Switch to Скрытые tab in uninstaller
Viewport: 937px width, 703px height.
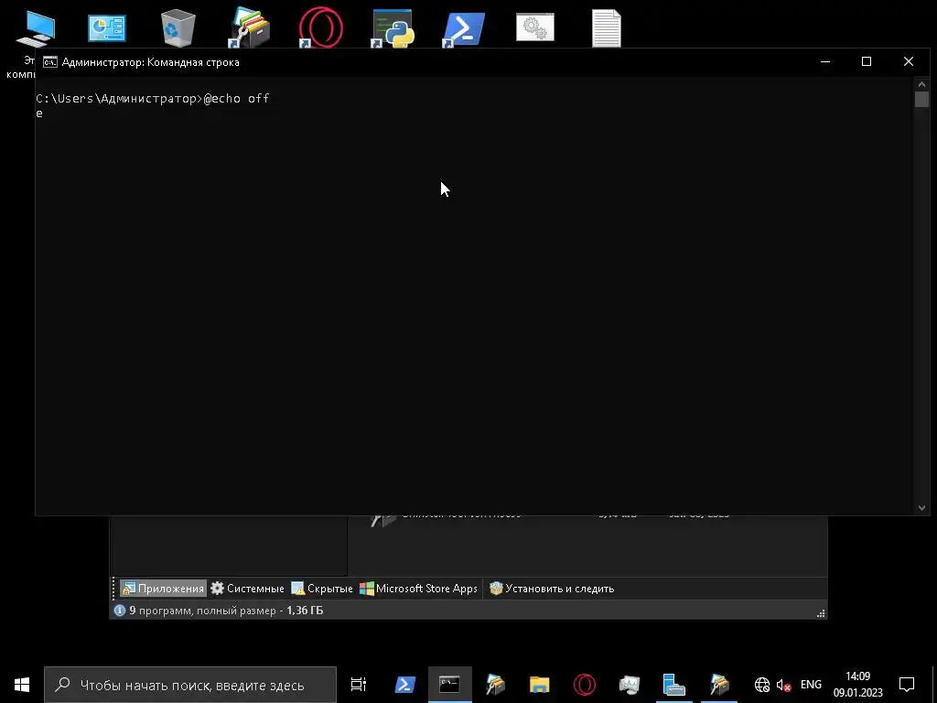[322, 589]
